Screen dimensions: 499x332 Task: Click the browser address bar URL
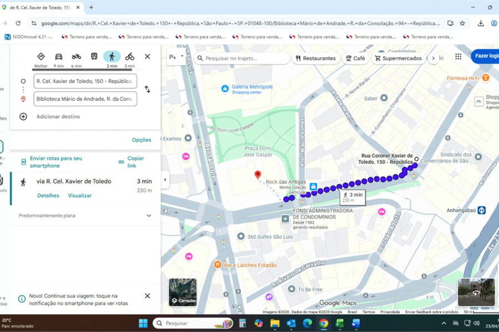tap(240, 23)
